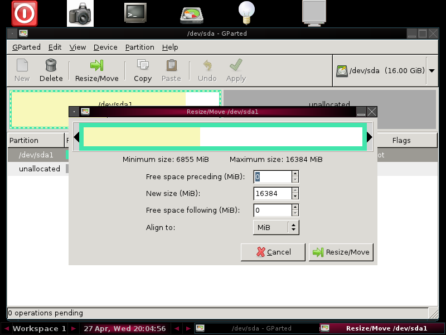
Task: Click the Resize/Move dialog titlebar menu icon
Action: point(74,112)
